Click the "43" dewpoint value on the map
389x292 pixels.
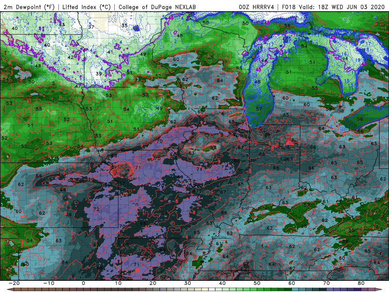[62, 24]
